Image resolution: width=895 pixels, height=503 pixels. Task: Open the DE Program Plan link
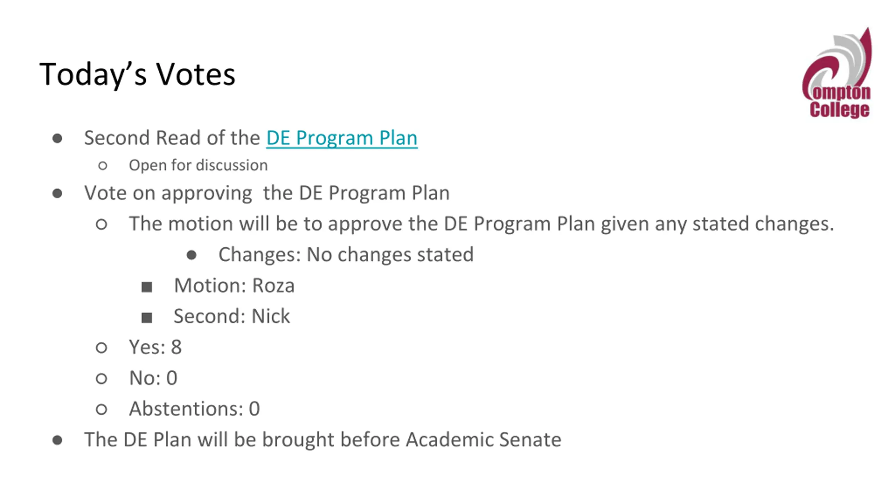tap(342, 138)
